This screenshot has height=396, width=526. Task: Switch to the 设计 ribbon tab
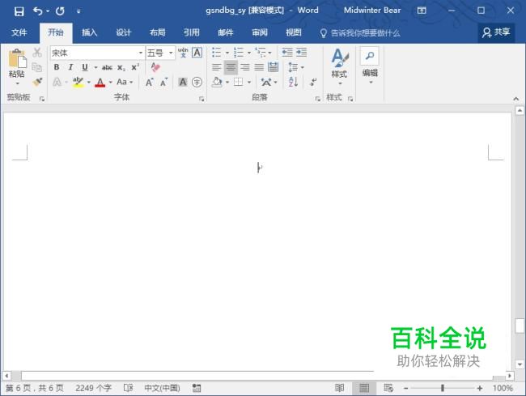[124, 32]
